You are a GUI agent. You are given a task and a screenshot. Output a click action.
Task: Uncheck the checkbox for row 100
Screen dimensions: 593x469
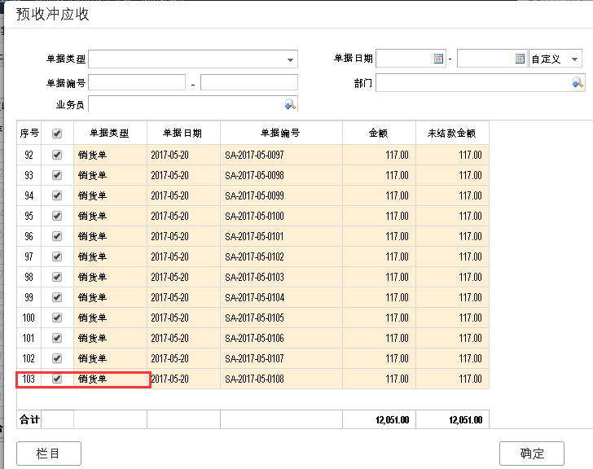point(57,318)
